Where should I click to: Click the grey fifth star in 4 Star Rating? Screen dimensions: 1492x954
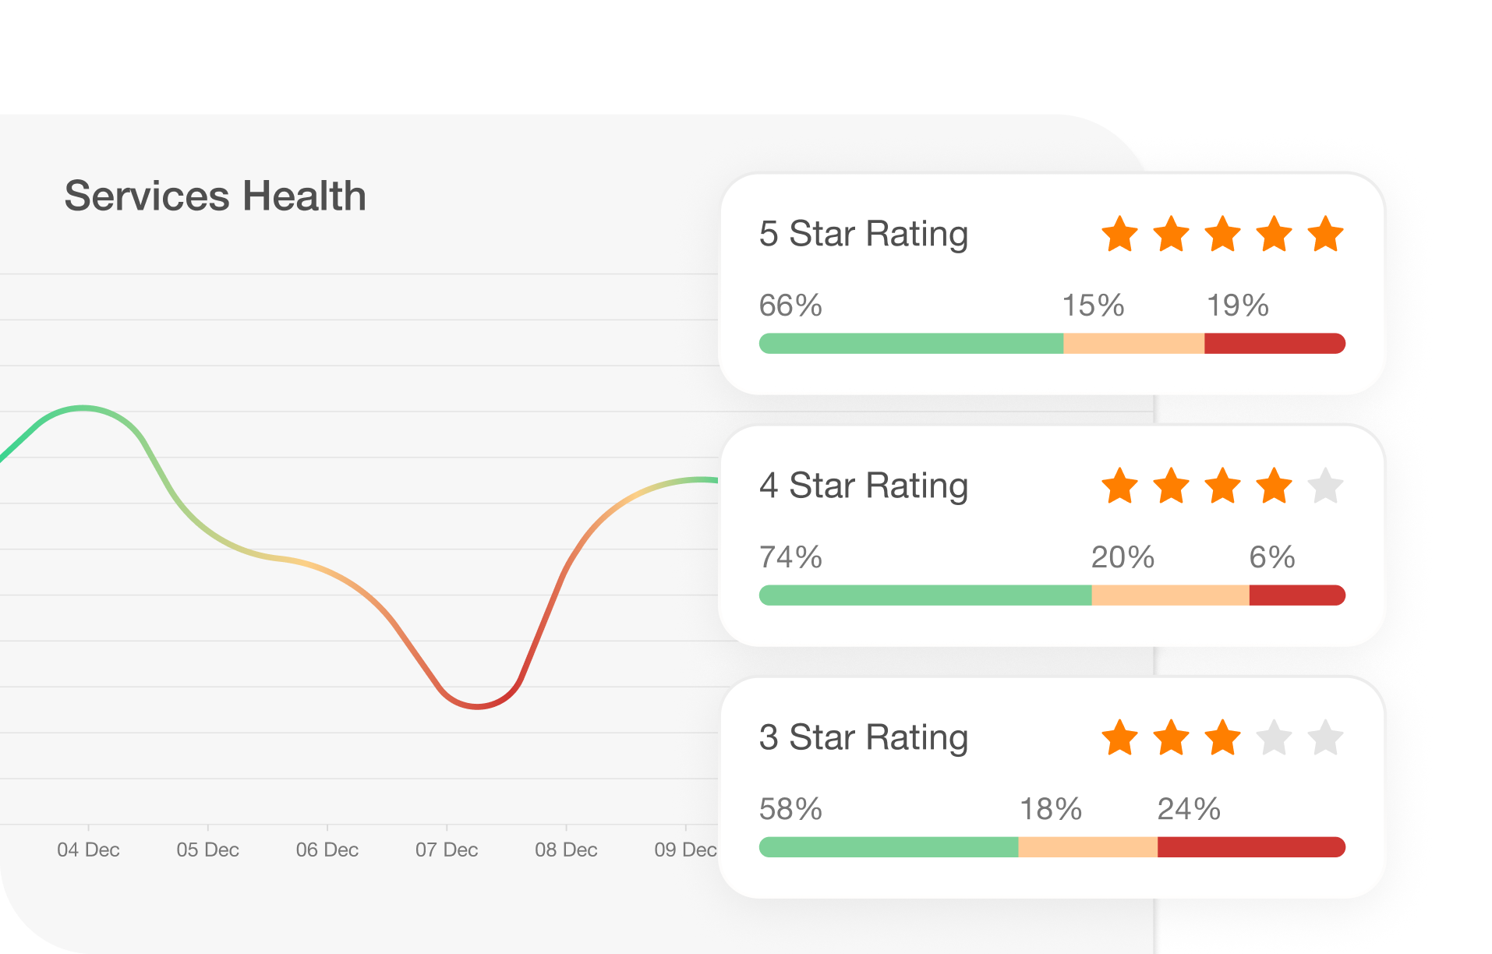tap(1325, 486)
